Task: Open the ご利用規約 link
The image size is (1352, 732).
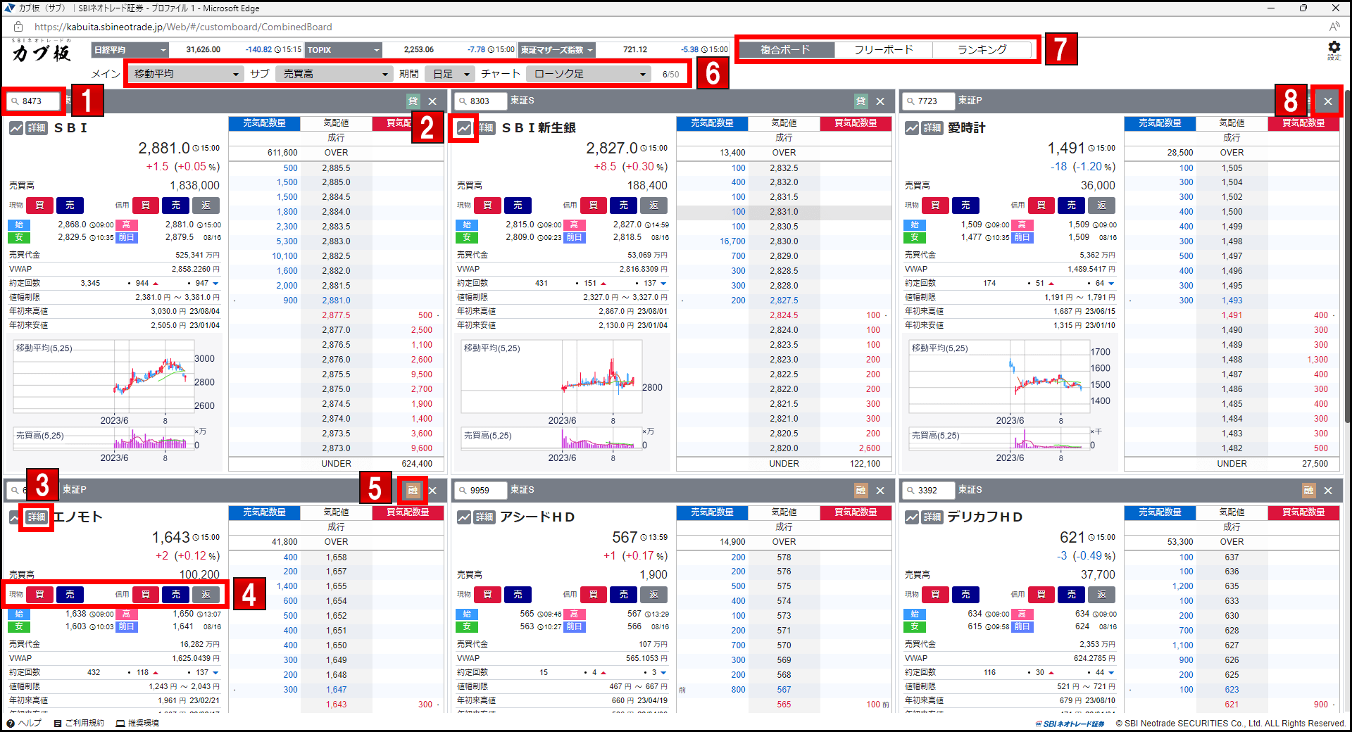Action: (79, 723)
